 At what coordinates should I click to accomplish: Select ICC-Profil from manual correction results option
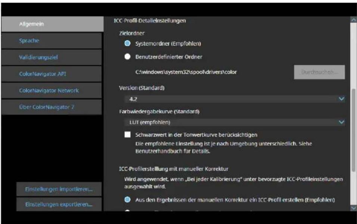(x=127, y=199)
